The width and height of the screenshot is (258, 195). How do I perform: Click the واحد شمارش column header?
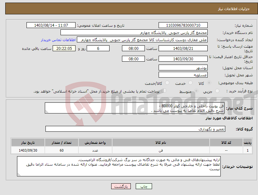[x=95, y=142]
